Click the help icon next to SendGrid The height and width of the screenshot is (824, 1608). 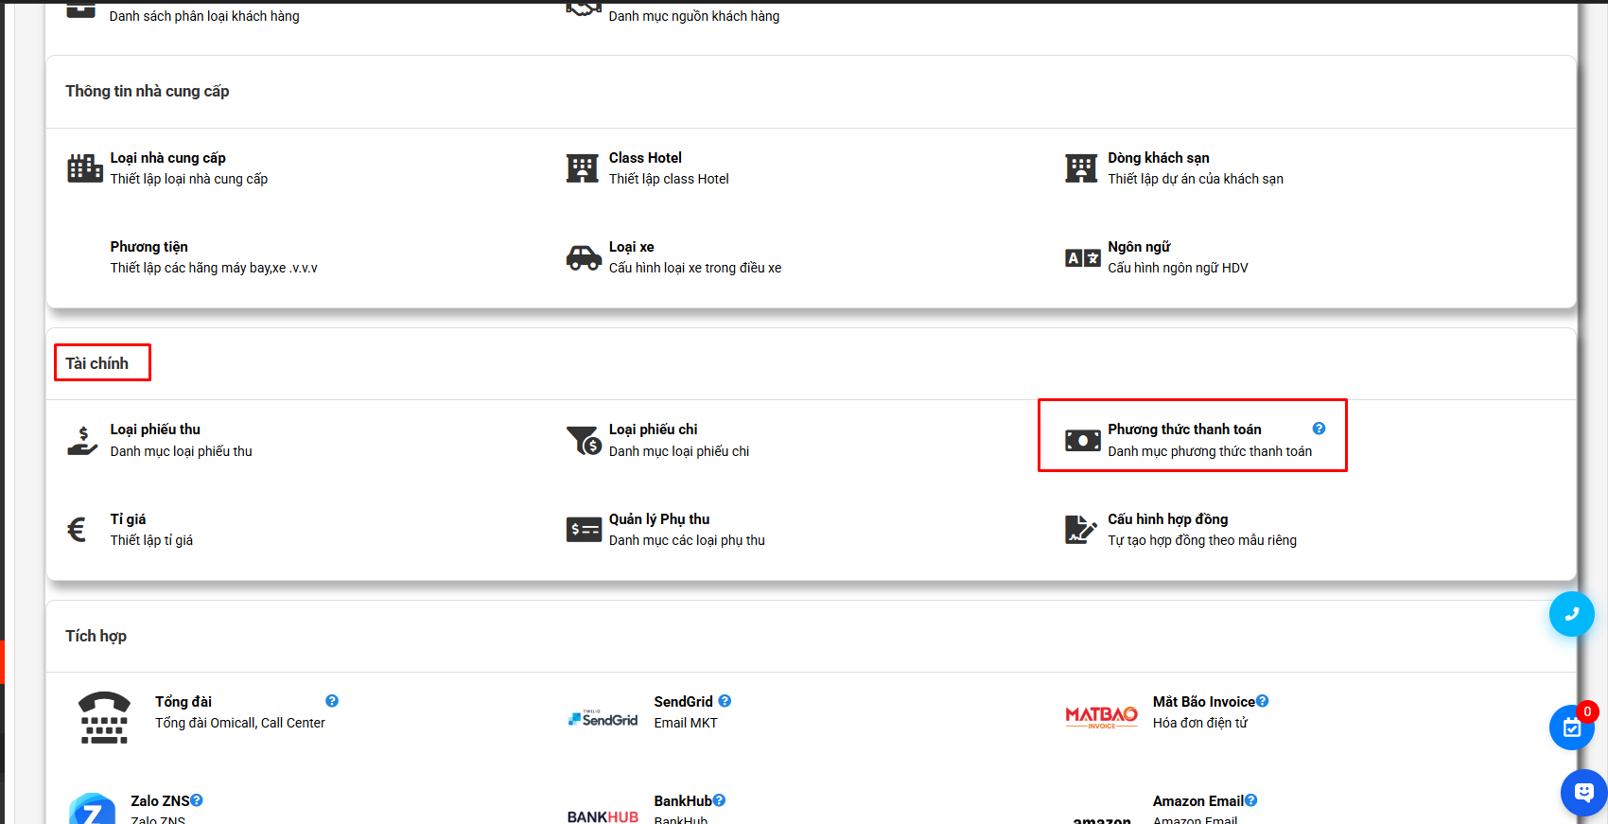pos(725,701)
